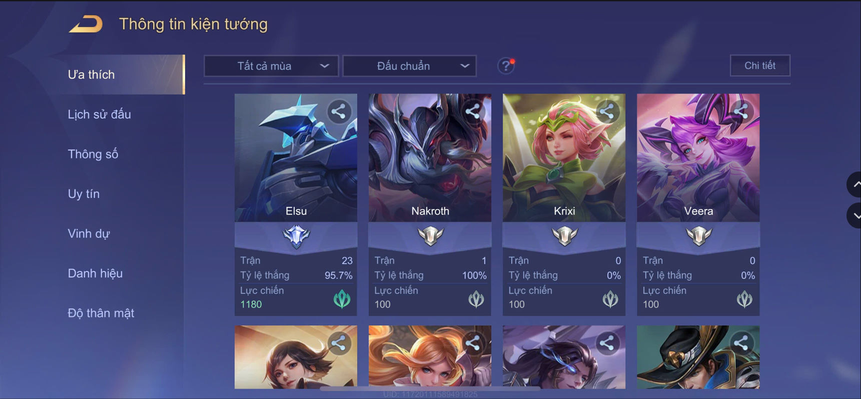
Task: Open the Chi tiết details button
Action: pyautogui.click(x=760, y=65)
